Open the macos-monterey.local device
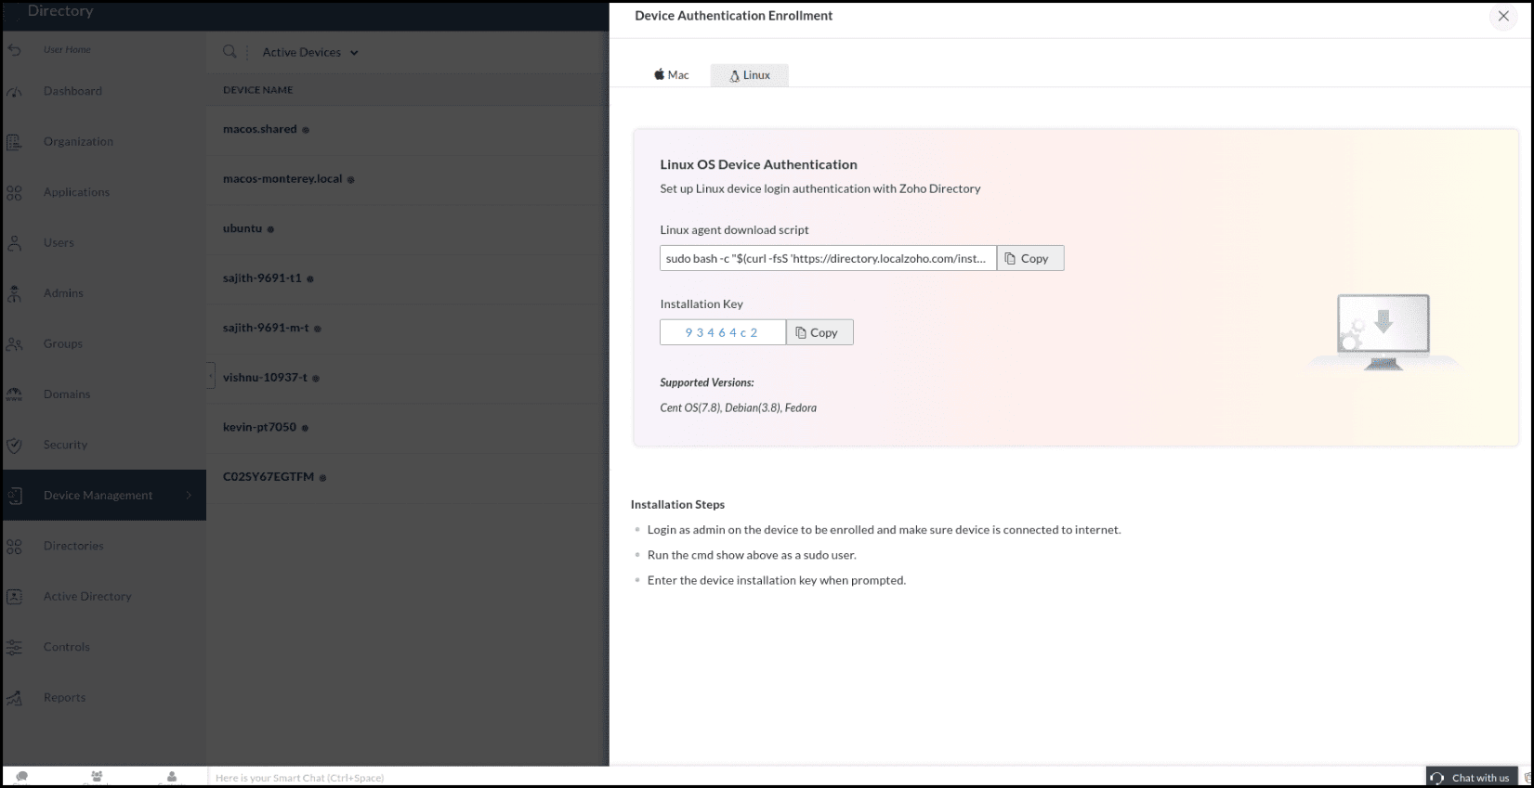 tap(282, 179)
